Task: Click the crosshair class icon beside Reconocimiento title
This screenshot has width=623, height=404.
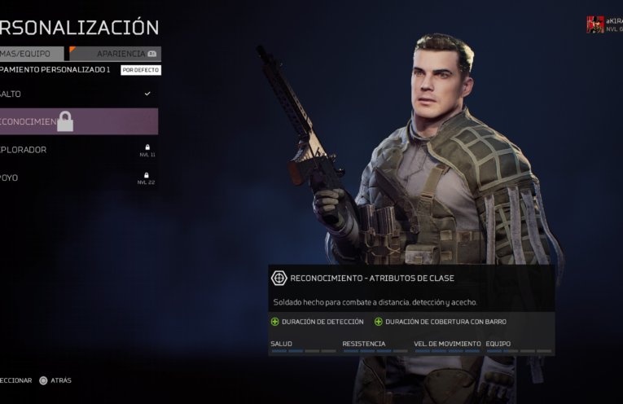Action: click(279, 278)
